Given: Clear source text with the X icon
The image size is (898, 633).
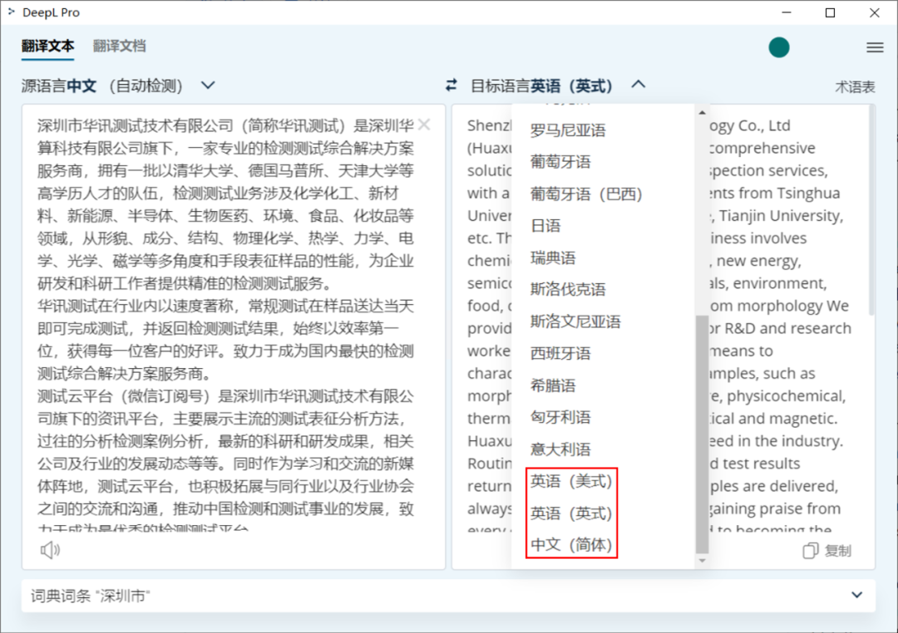Looking at the screenshot, I should (x=424, y=125).
